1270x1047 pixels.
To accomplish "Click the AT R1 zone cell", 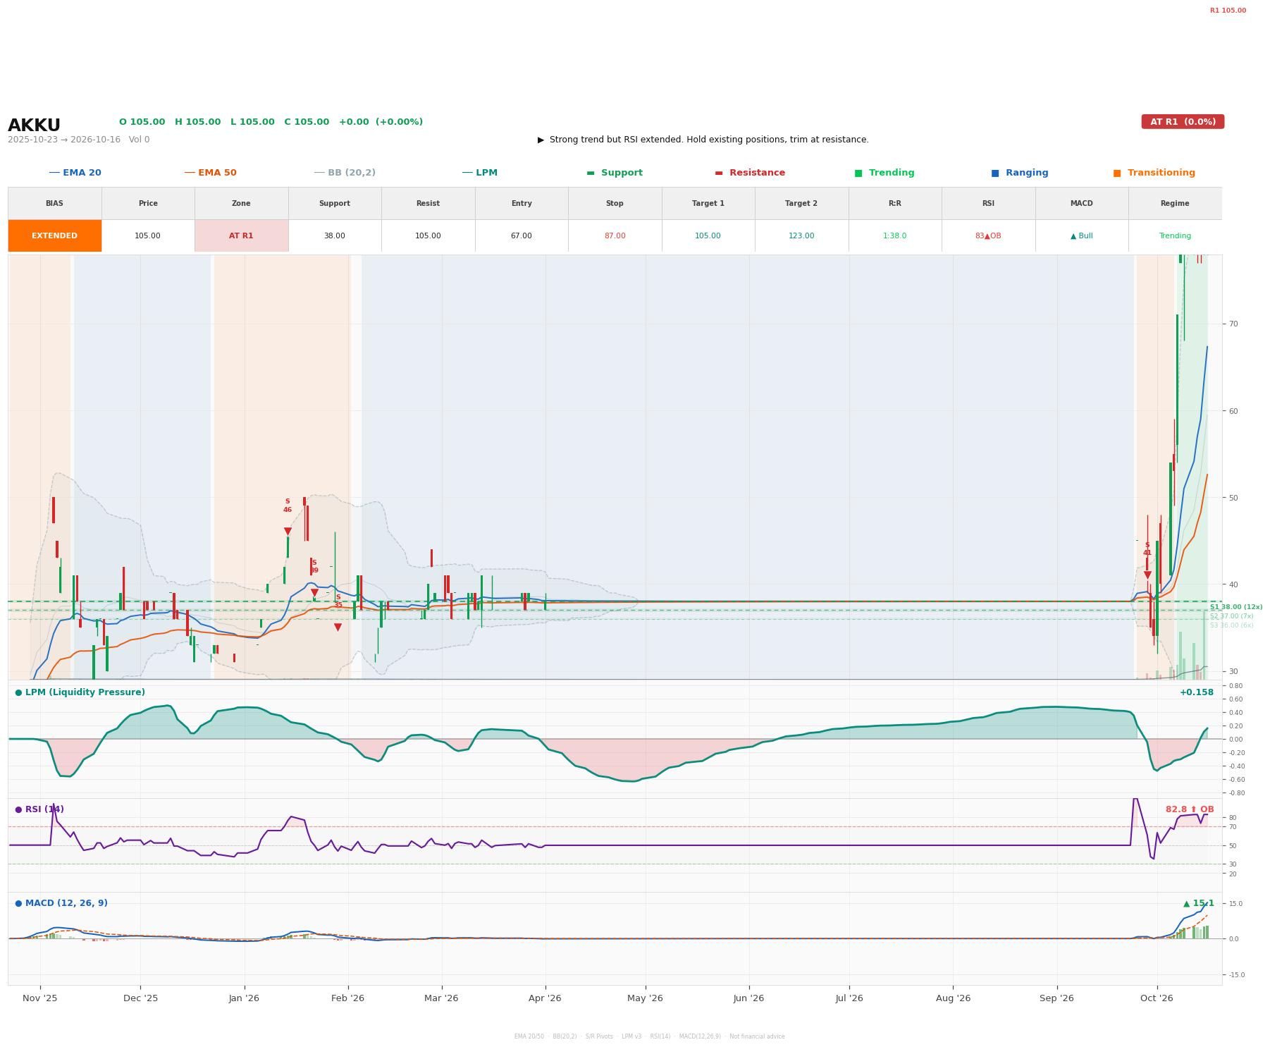I will tap(241, 235).
